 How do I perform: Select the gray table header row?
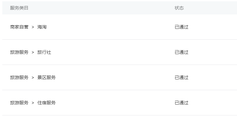119,8
